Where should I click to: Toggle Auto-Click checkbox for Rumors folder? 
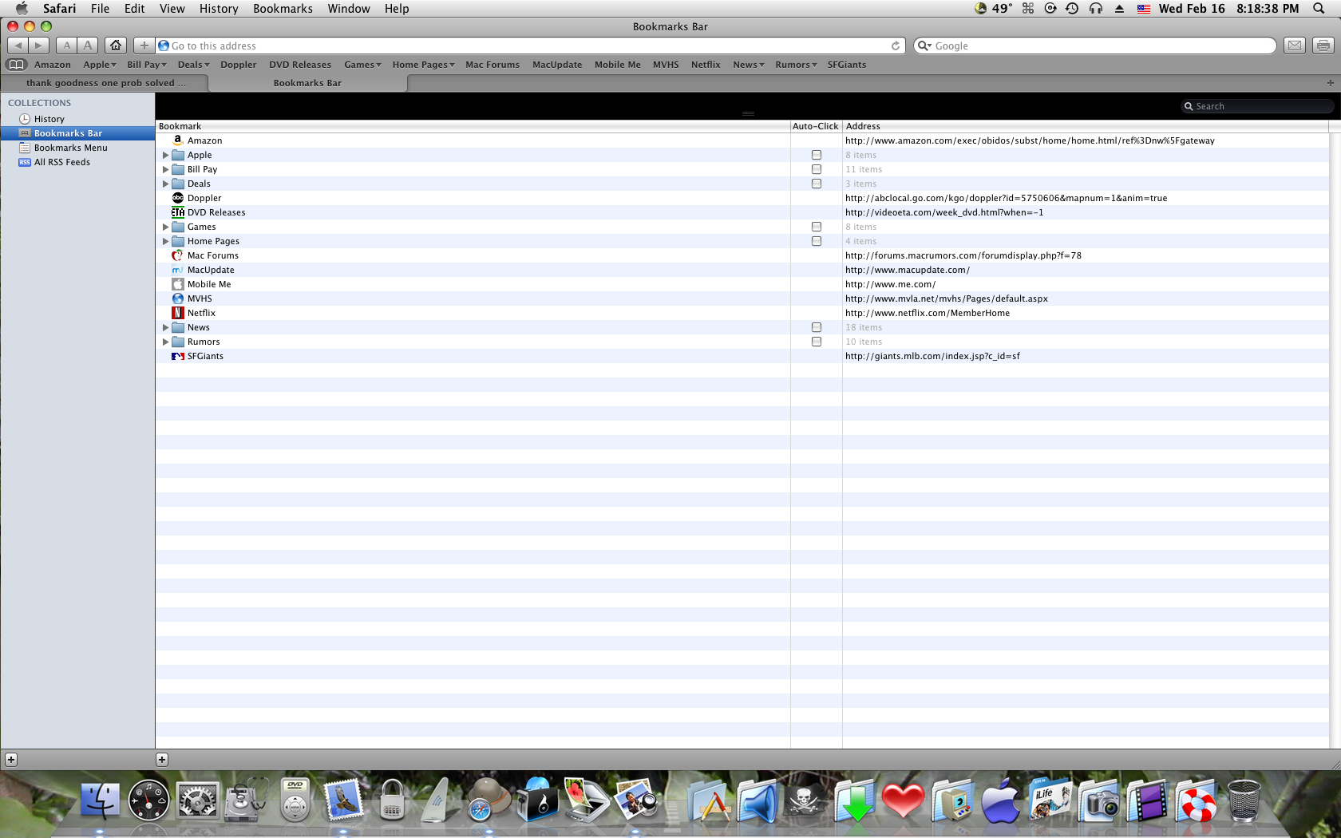[817, 342]
